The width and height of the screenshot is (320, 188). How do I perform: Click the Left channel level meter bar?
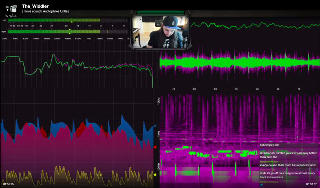67,20
